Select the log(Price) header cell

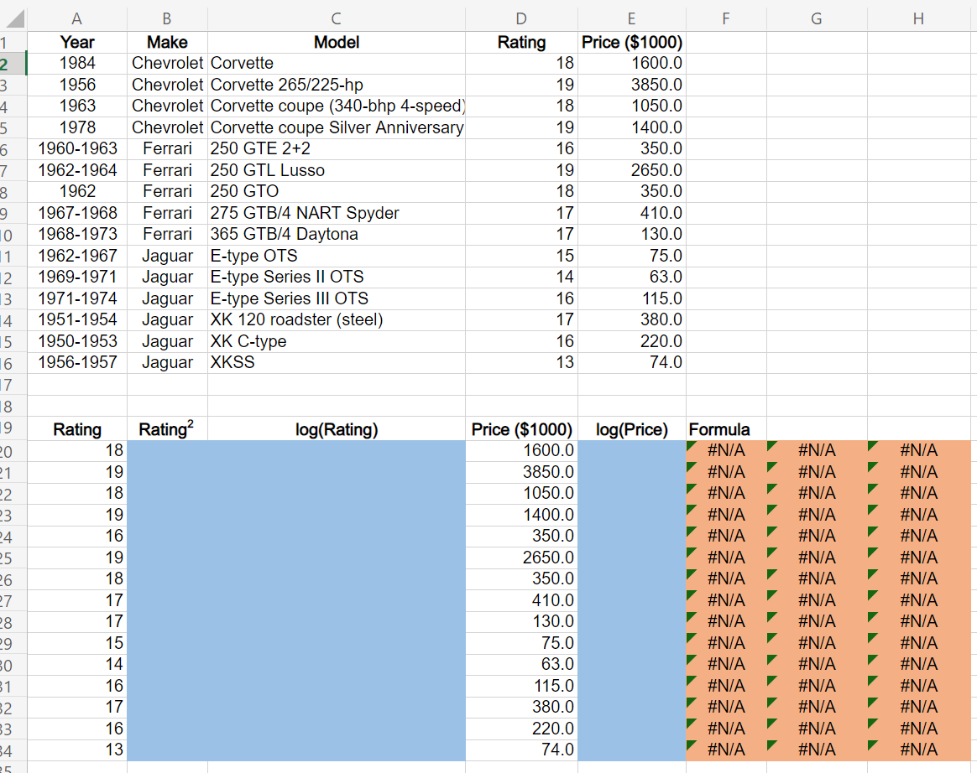(630, 428)
